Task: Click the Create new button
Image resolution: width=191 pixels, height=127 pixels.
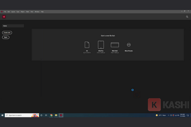Action: point(7,33)
